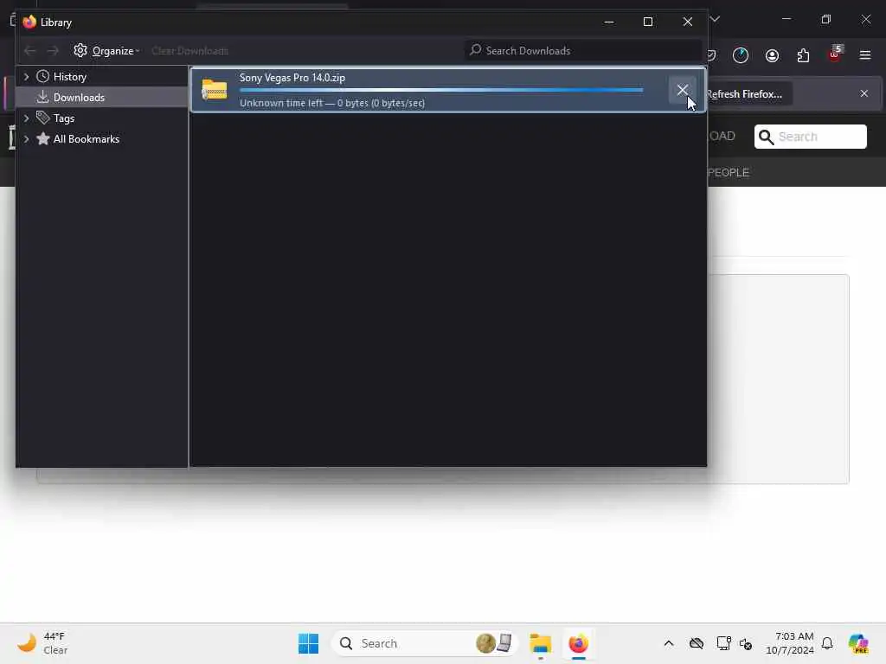Focus the Search Downloads field
This screenshot has width=886, height=664.
click(583, 51)
